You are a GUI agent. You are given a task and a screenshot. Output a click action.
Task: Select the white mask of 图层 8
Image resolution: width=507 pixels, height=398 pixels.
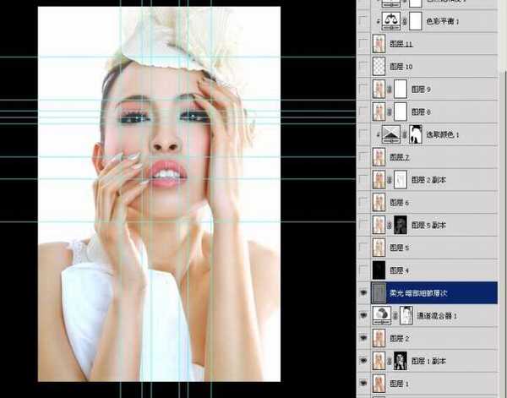click(401, 111)
